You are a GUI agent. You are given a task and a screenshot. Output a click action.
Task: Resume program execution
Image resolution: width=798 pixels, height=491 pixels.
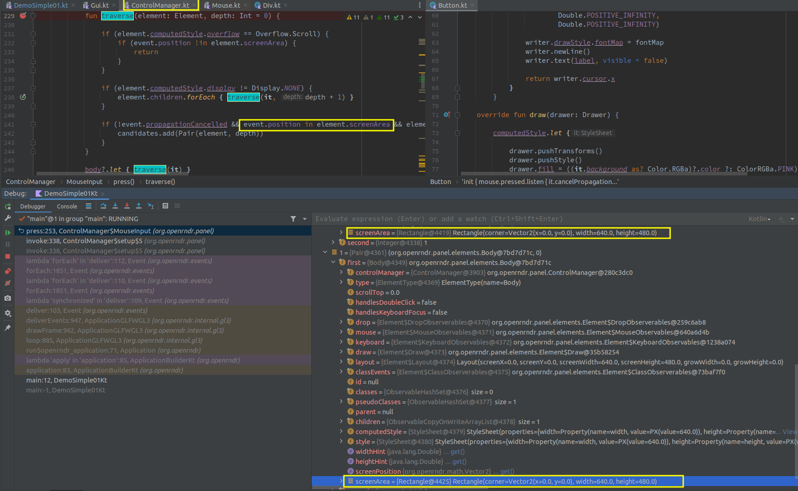click(x=7, y=232)
